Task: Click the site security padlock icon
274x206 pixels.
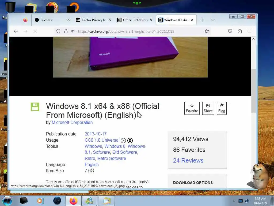Action: (66, 31)
